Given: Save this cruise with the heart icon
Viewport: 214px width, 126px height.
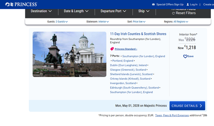Looking at the screenshot, I should click(185, 56).
